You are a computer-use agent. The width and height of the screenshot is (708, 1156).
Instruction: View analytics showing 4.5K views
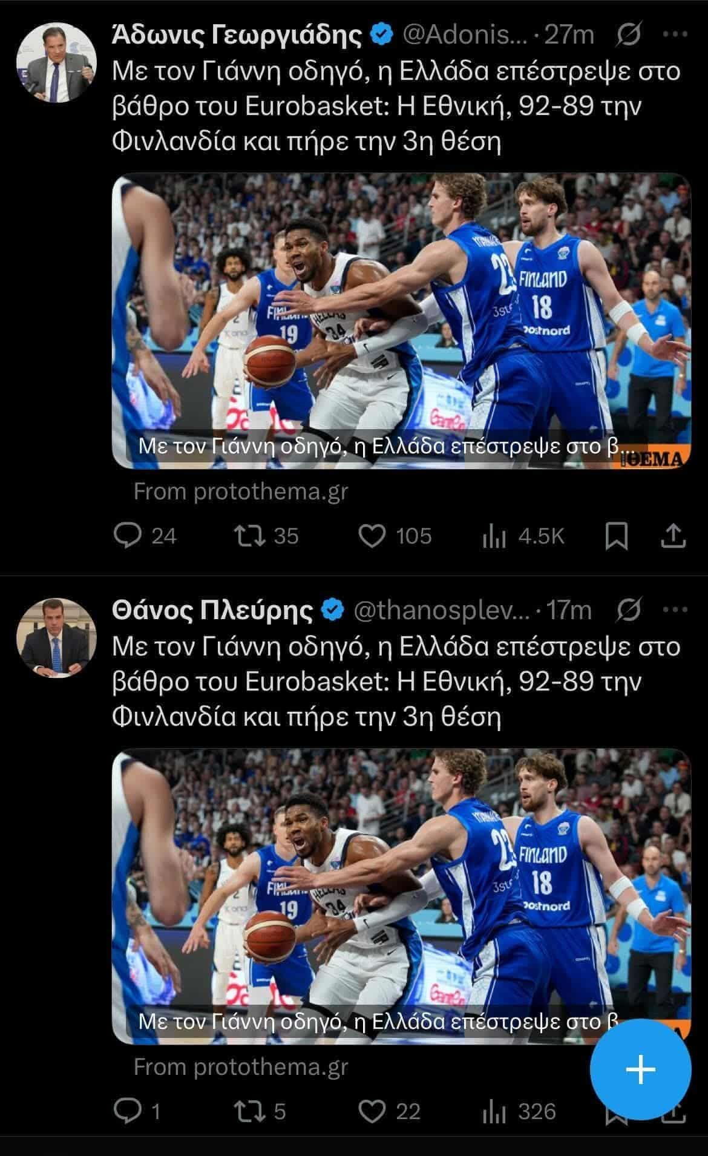click(x=494, y=536)
